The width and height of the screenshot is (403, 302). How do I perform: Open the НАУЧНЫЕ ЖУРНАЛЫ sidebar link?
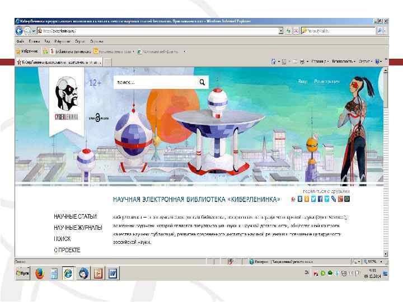(78, 228)
